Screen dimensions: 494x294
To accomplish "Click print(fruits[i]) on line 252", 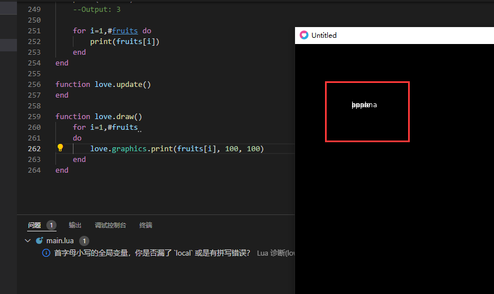I will pyautogui.click(x=125, y=42).
